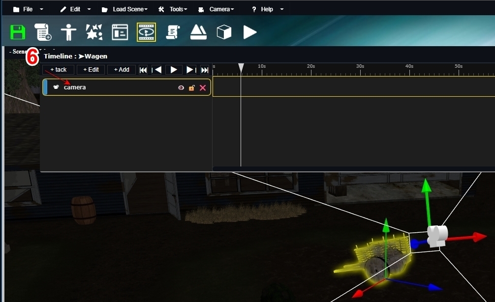
Task: Select the character figure icon
Action: point(68,32)
